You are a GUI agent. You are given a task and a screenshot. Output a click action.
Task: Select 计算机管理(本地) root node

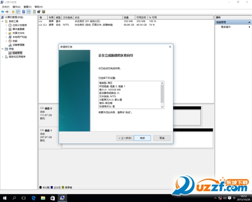click(14, 17)
